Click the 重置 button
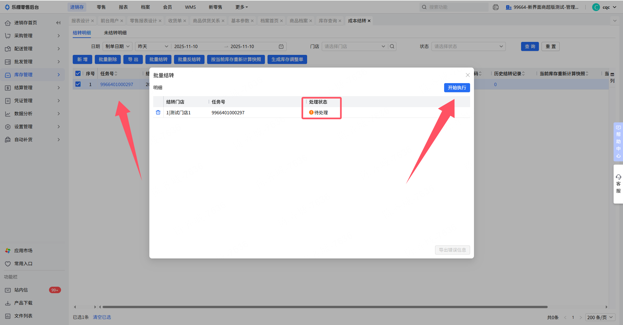This screenshot has height=325, width=623. coord(551,46)
